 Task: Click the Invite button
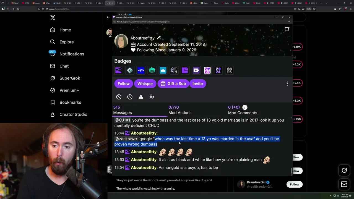click(197, 84)
